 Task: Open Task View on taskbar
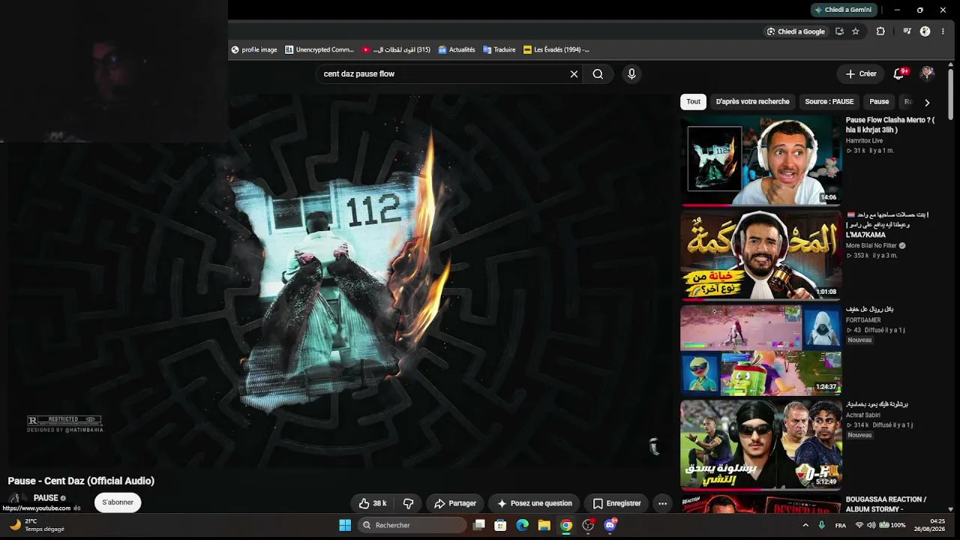pyautogui.click(x=478, y=525)
